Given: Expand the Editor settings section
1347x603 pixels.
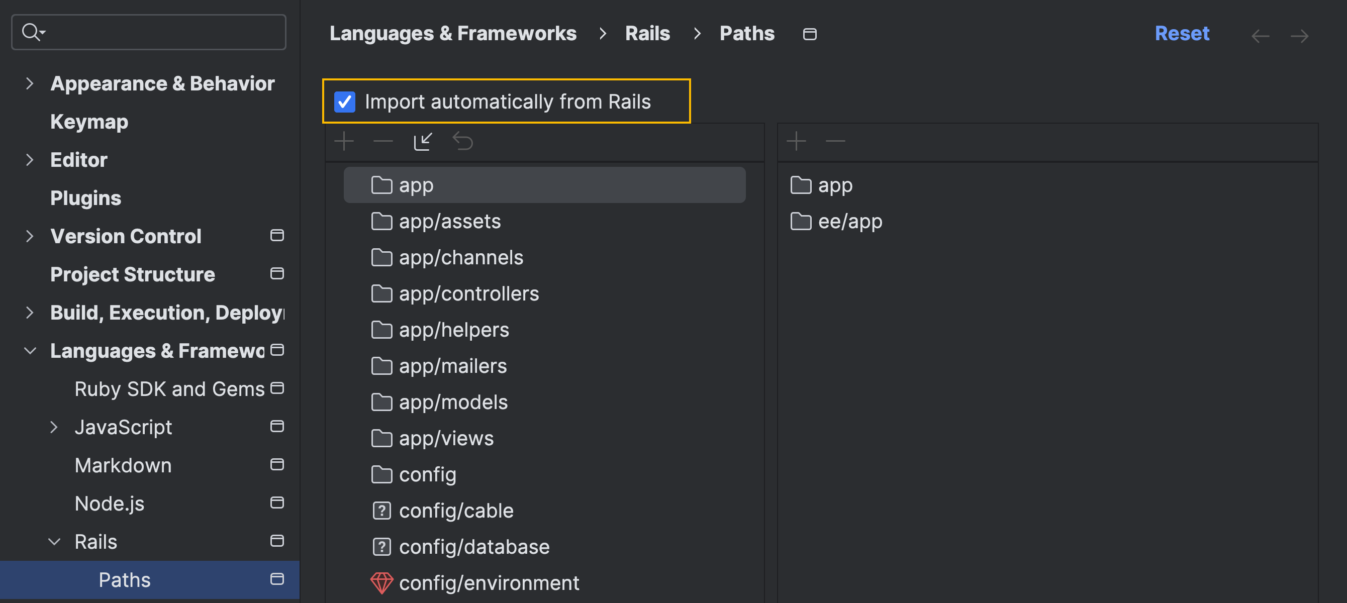Looking at the screenshot, I should pos(30,160).
